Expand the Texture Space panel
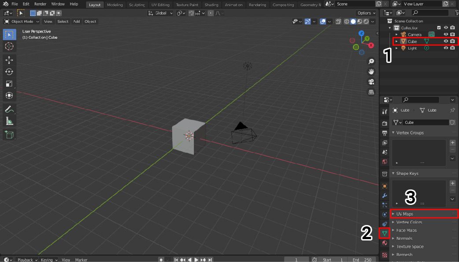The width and height of the screenshot is (459, 262). 410,247
